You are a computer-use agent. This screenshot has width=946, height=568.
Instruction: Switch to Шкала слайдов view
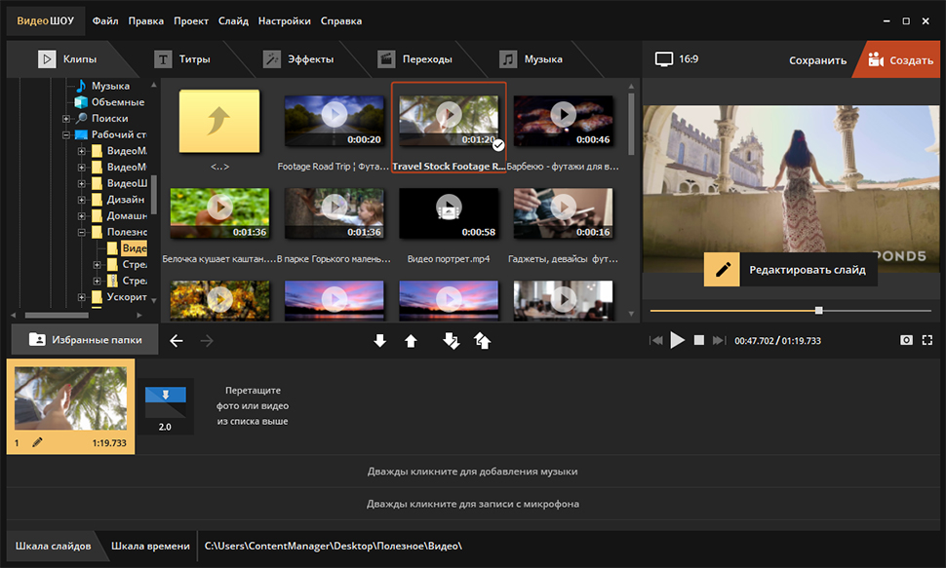click(x=53, y=546)
